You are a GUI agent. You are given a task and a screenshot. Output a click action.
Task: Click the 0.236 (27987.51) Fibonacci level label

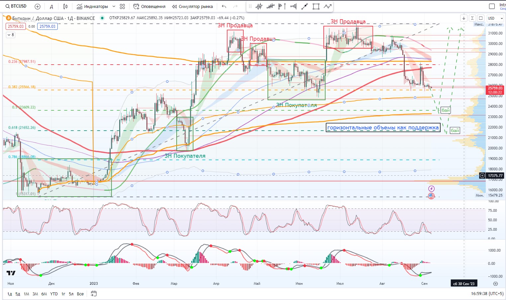(22, 62)
